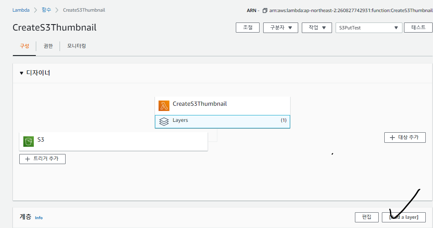Click the orange Lambda function icon
The width and height of the screenshot is (433, 228).
(164, 106)
